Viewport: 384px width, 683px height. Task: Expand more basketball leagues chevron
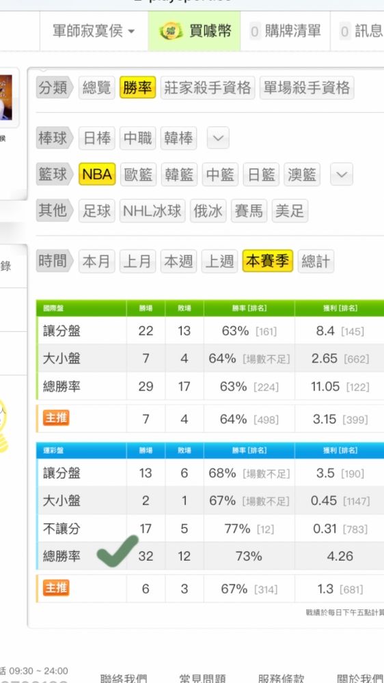point(342,174)
